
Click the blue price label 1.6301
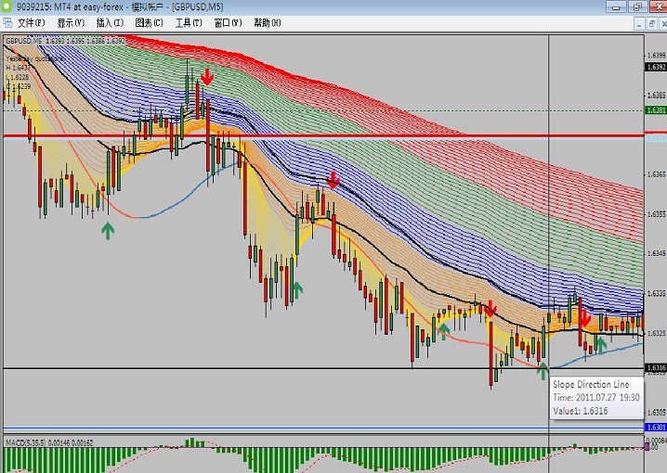tap(656, 428)
